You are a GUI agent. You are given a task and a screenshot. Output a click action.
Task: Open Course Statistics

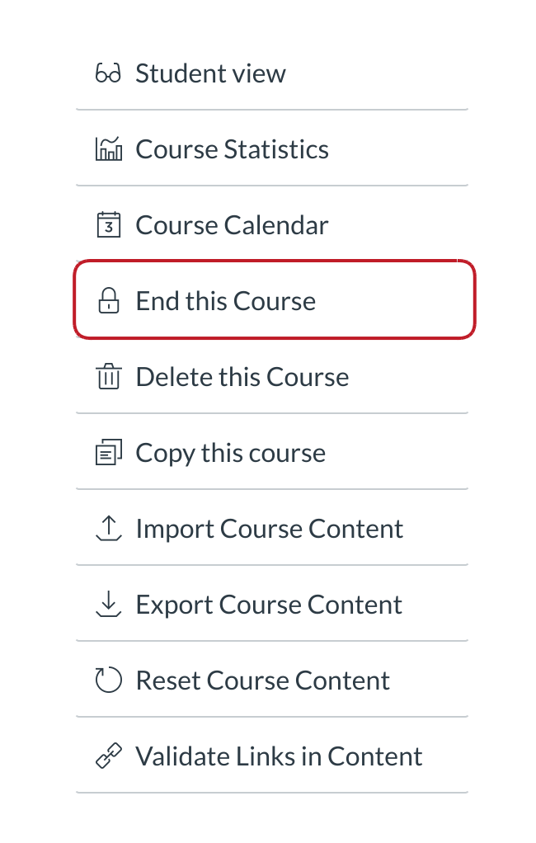(x=233, y=149)
